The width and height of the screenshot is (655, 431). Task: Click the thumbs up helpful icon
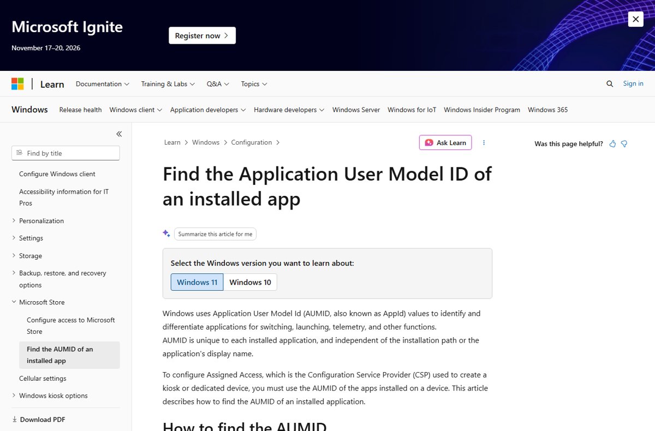point(612,143)
